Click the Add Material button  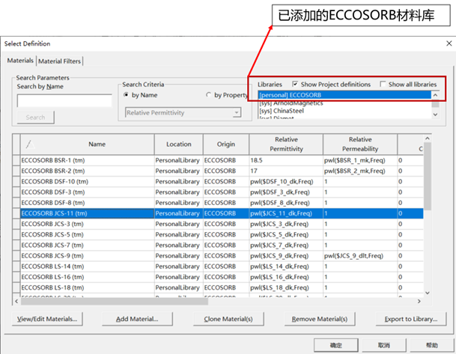tap(137, 319)
